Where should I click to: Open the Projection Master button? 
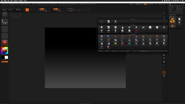pyautogui.click(x=5, y=10)
